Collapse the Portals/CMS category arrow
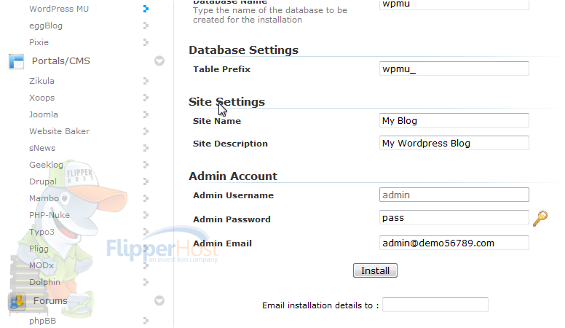The width and height of the screenshot is (565, 328). (159, 60)
